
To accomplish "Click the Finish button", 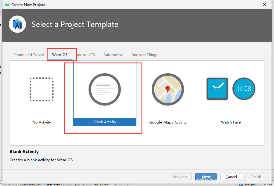I will [256, 177].
